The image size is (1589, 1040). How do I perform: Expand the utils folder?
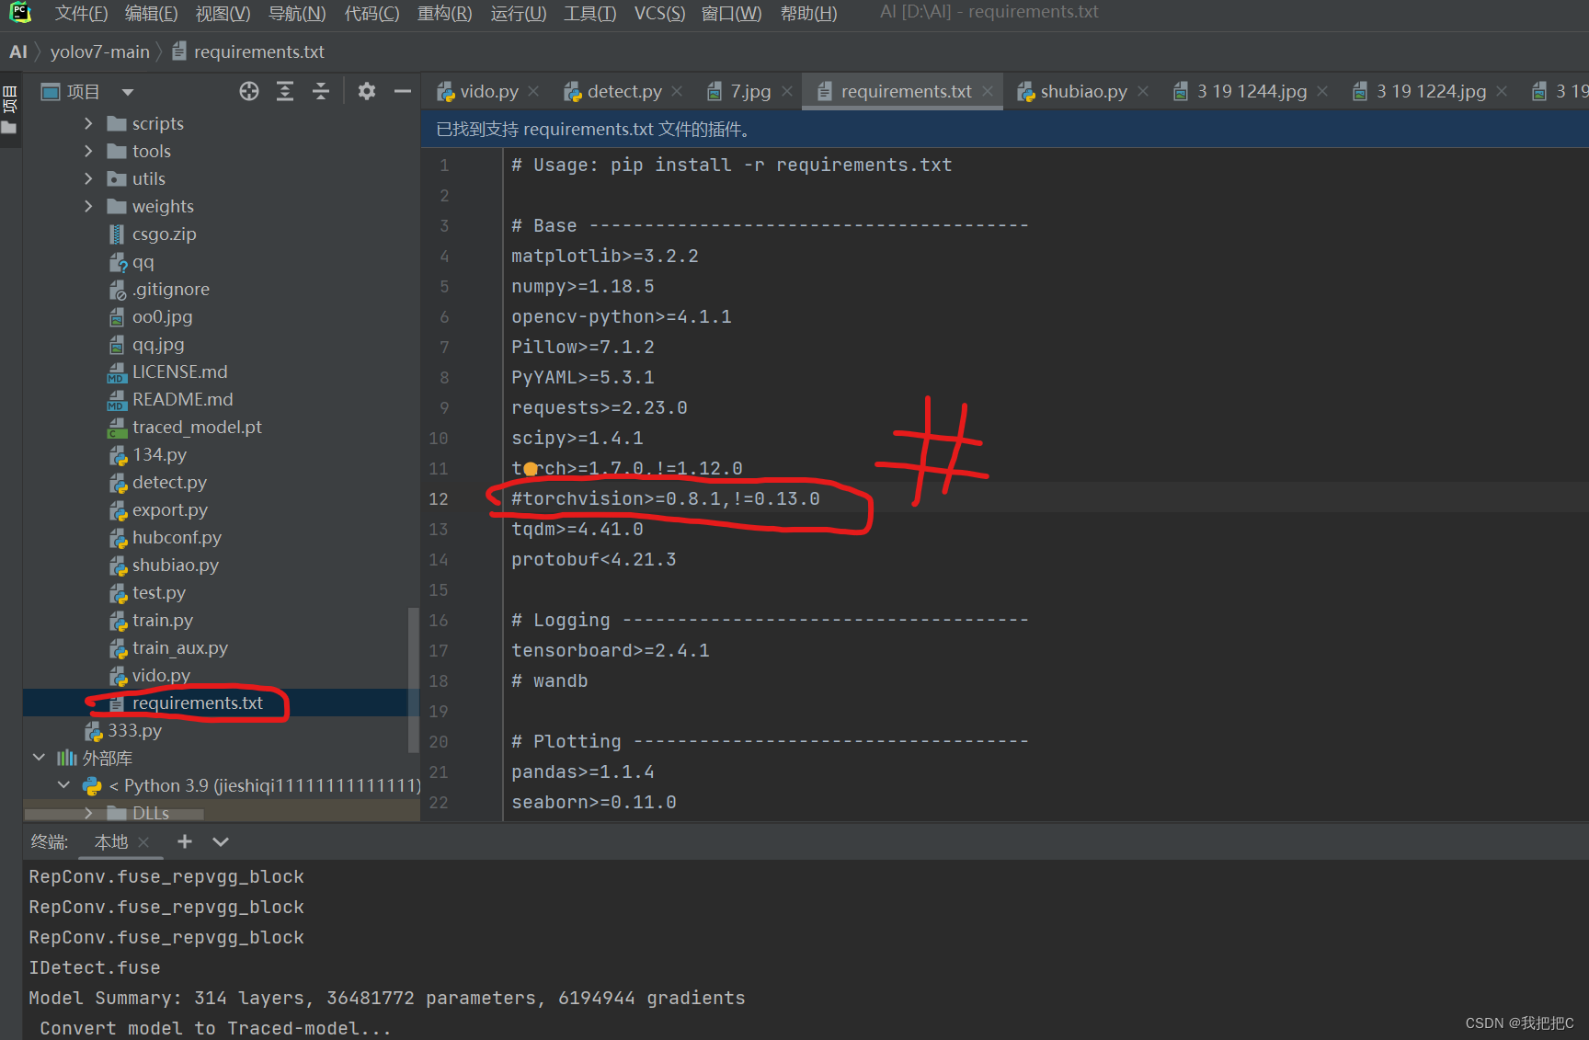click(88, 178)
